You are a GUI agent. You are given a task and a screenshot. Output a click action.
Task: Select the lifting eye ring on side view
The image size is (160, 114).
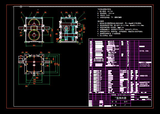coord(70,16)
